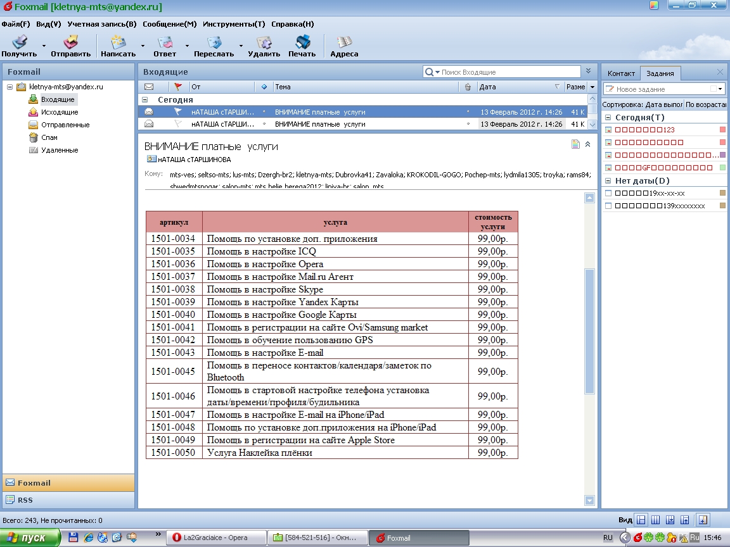Click the flag on the selected message row
The image size is (730, 547).
(178, 111)
